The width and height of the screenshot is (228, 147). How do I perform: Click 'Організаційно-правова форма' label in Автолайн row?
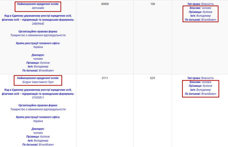(38, 31)
